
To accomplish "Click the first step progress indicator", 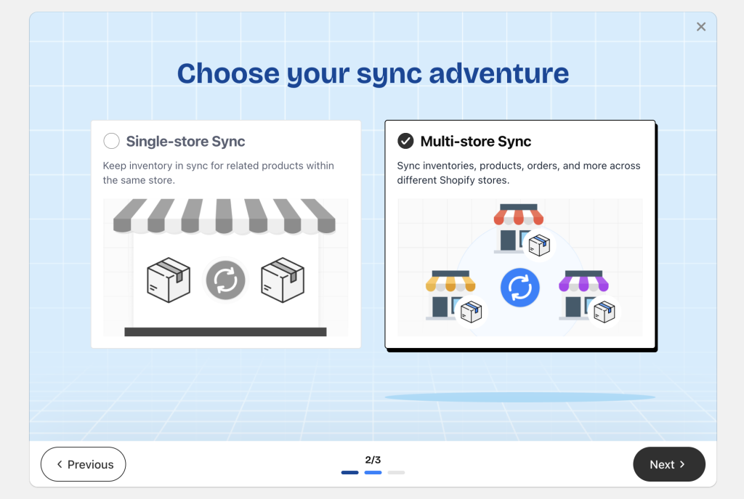I will [349, 473].
